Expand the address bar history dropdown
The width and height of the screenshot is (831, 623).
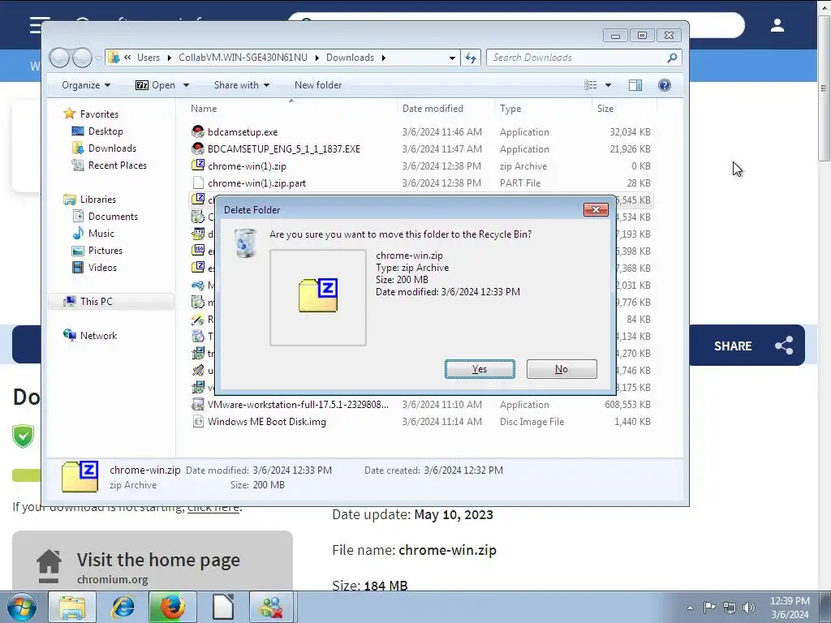pos(452,58)
